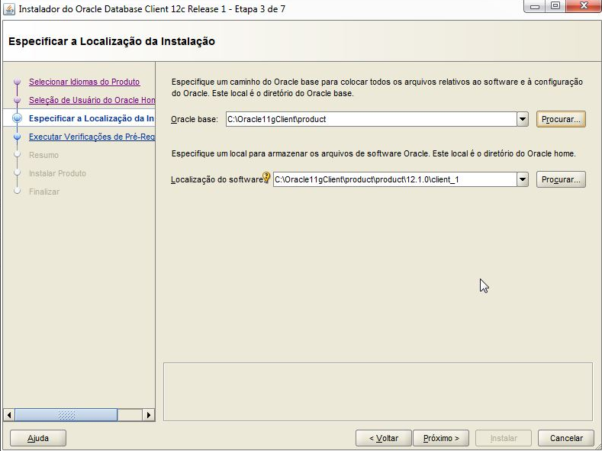Go to Selecionar Idiomas do Produto step

[x=85, y=82]
